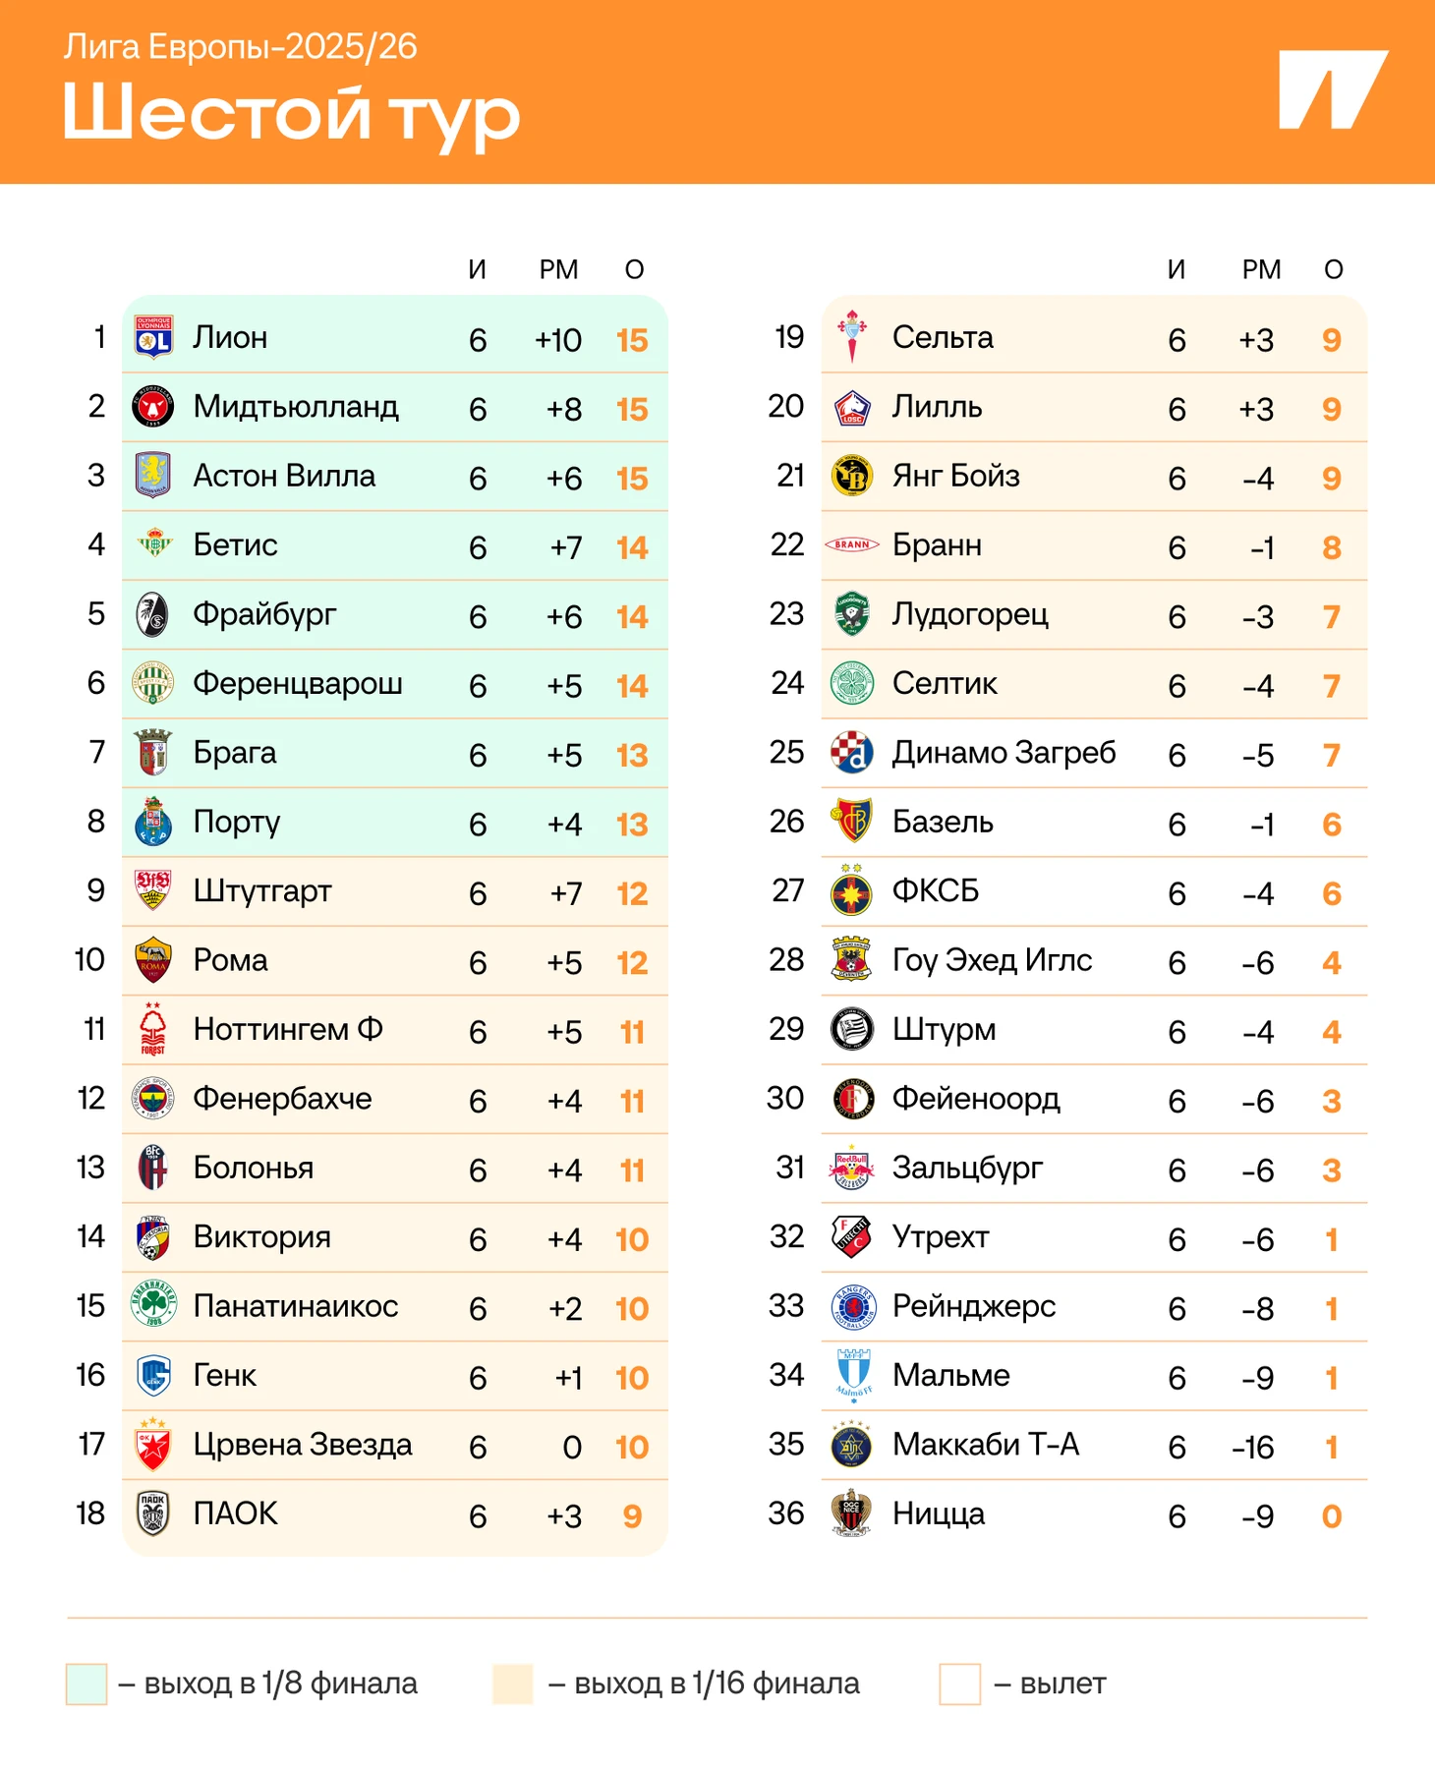Click Ницца's zero points value
Screen dimensions: 1435x1770
pos(1332,1516)
